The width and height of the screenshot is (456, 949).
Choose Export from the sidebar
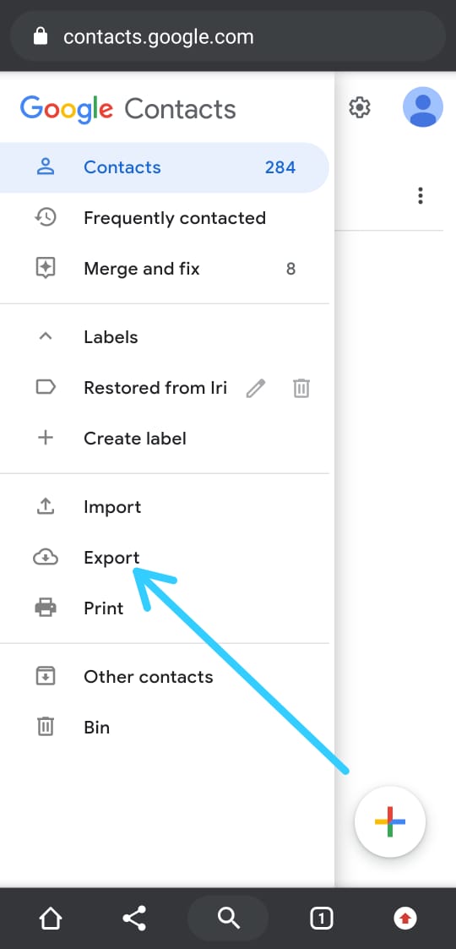pyautogui.click(x=165, y=558)
